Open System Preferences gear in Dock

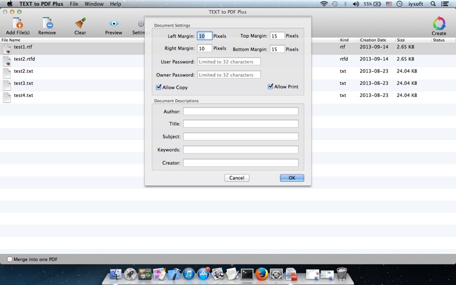276,274
